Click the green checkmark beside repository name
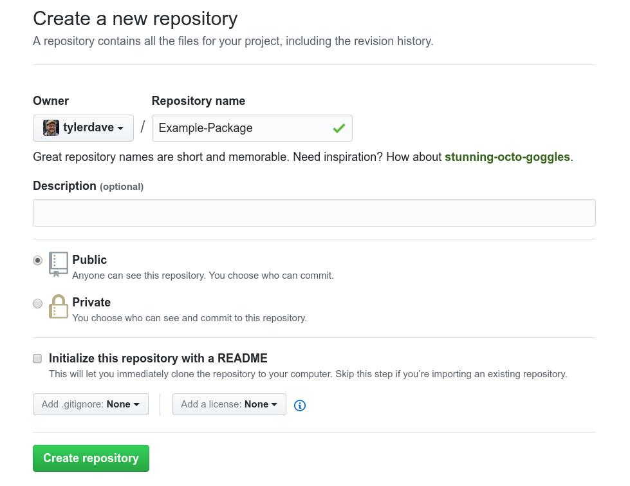This screenshot has height=486, width=630. tap(339, 128)
